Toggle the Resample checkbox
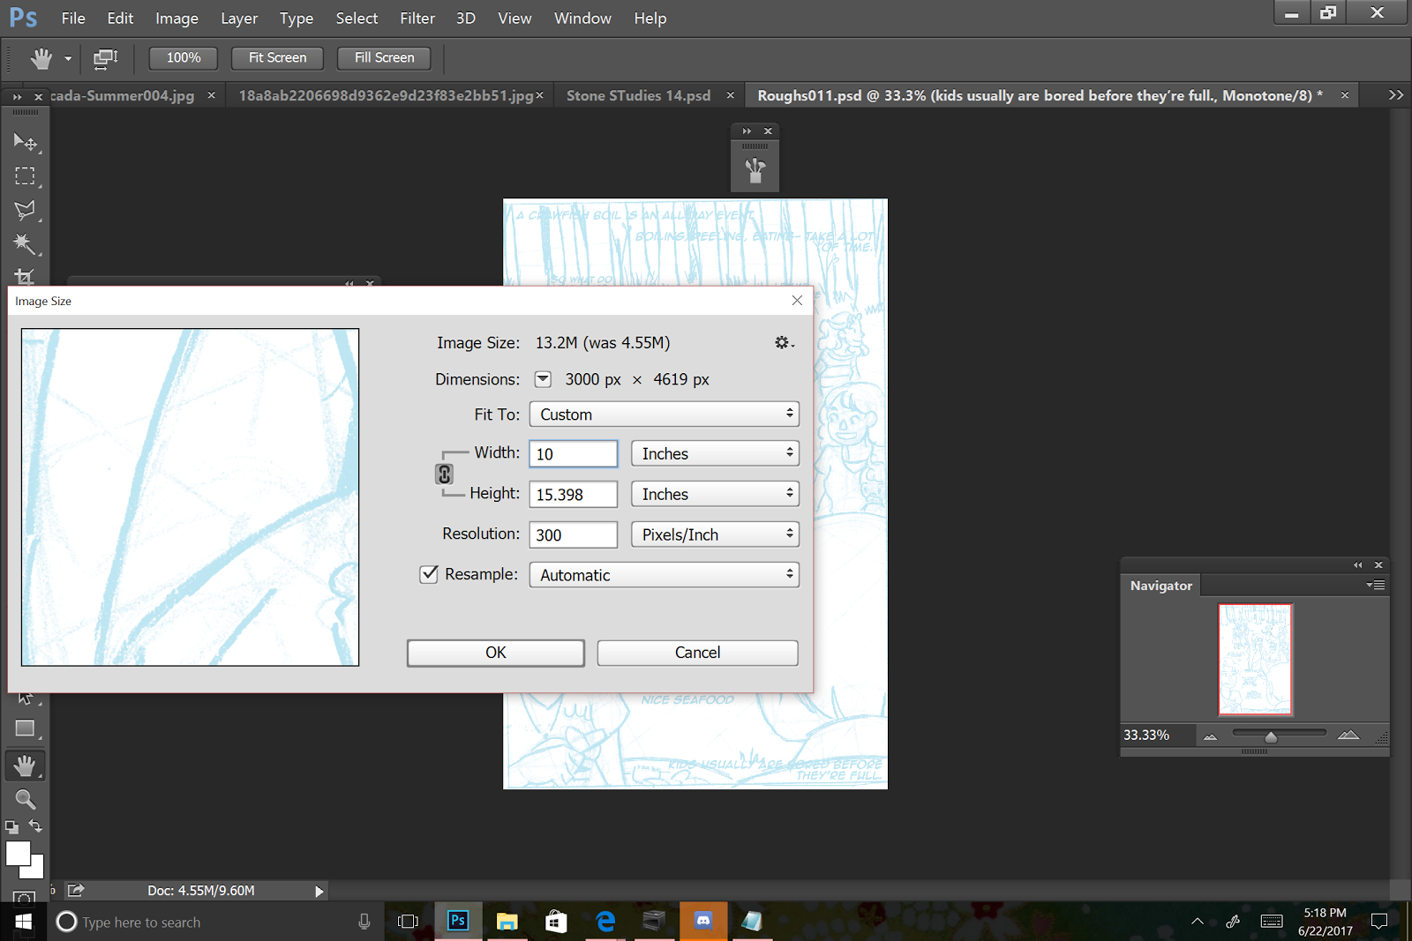Screen dimensions: 1412x941 429,574
